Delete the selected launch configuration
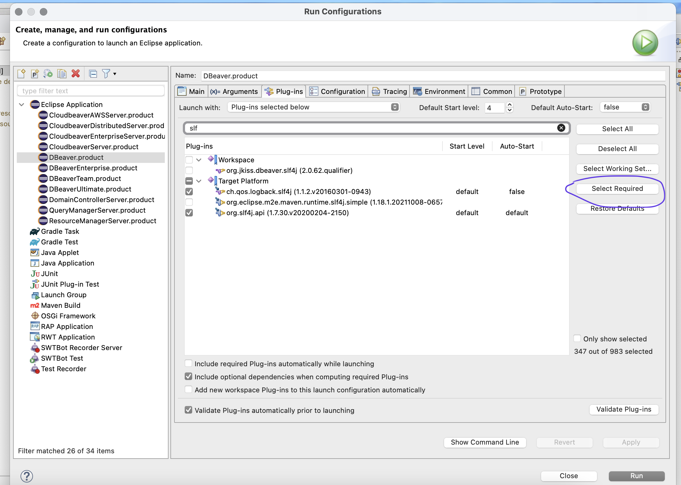Viewport: 681px width, 485px height. coord(76,73)
